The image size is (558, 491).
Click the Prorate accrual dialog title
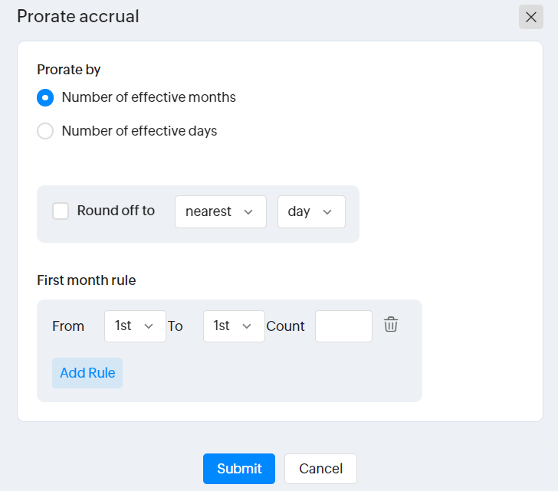[78, 16]
